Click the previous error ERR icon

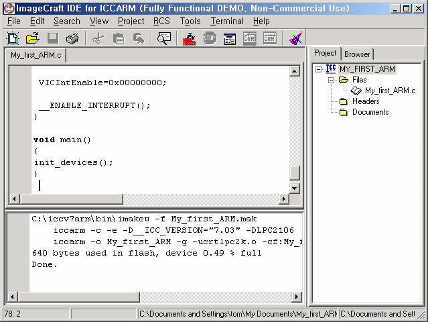249,38
